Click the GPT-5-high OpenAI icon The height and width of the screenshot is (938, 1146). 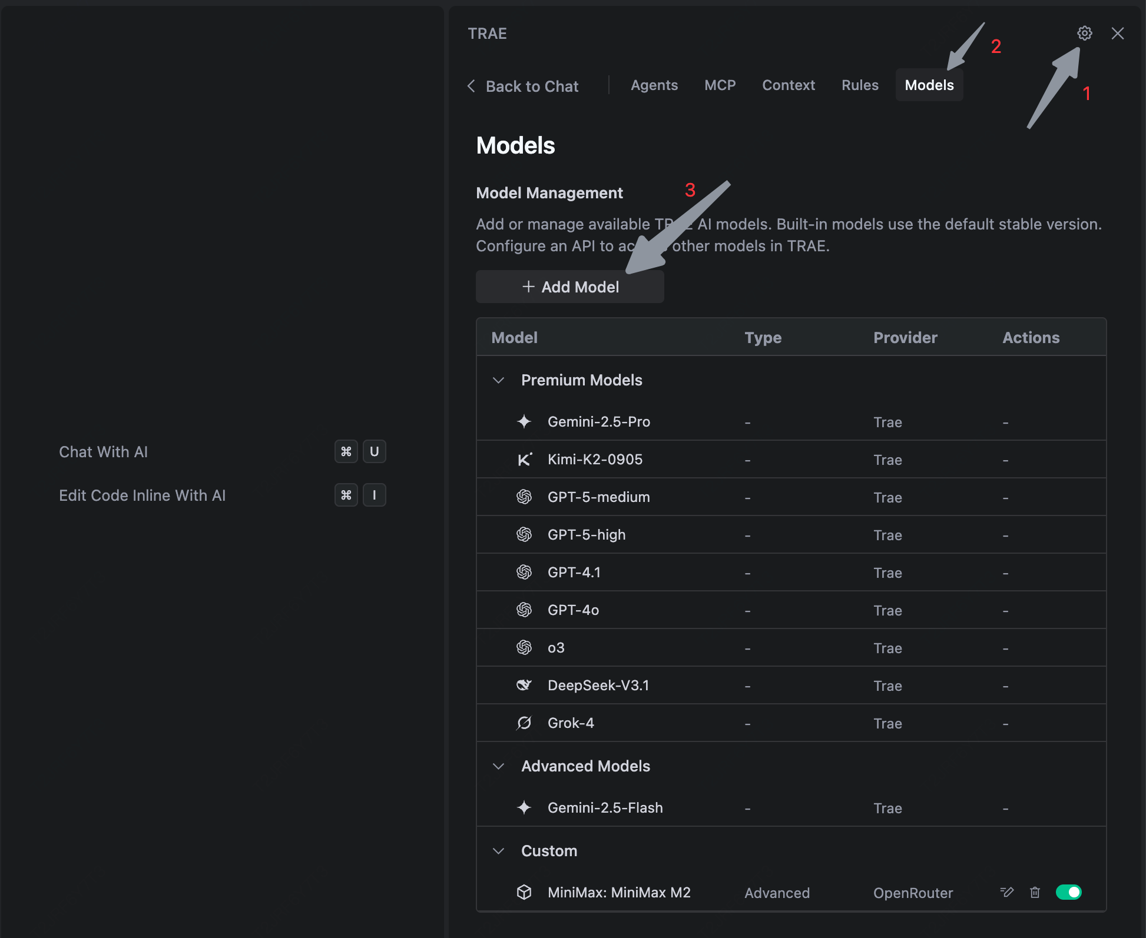524,534
